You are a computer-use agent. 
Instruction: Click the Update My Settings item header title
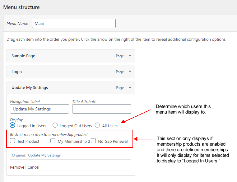[x=30, y=88]
